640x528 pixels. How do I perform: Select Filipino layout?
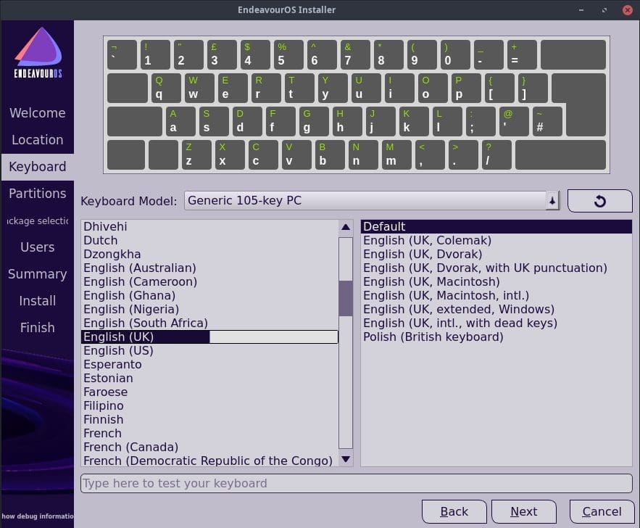[x=209, y=406]
